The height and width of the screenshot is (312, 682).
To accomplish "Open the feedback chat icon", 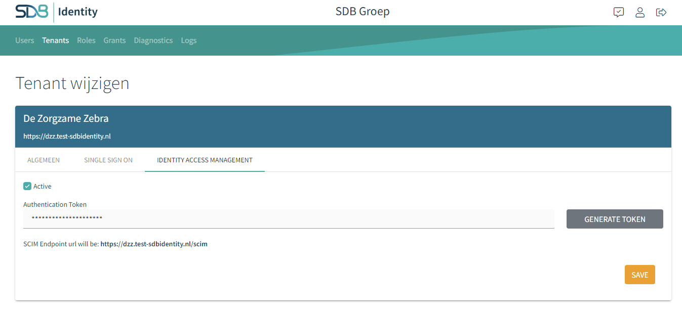I will pos(618,12).
